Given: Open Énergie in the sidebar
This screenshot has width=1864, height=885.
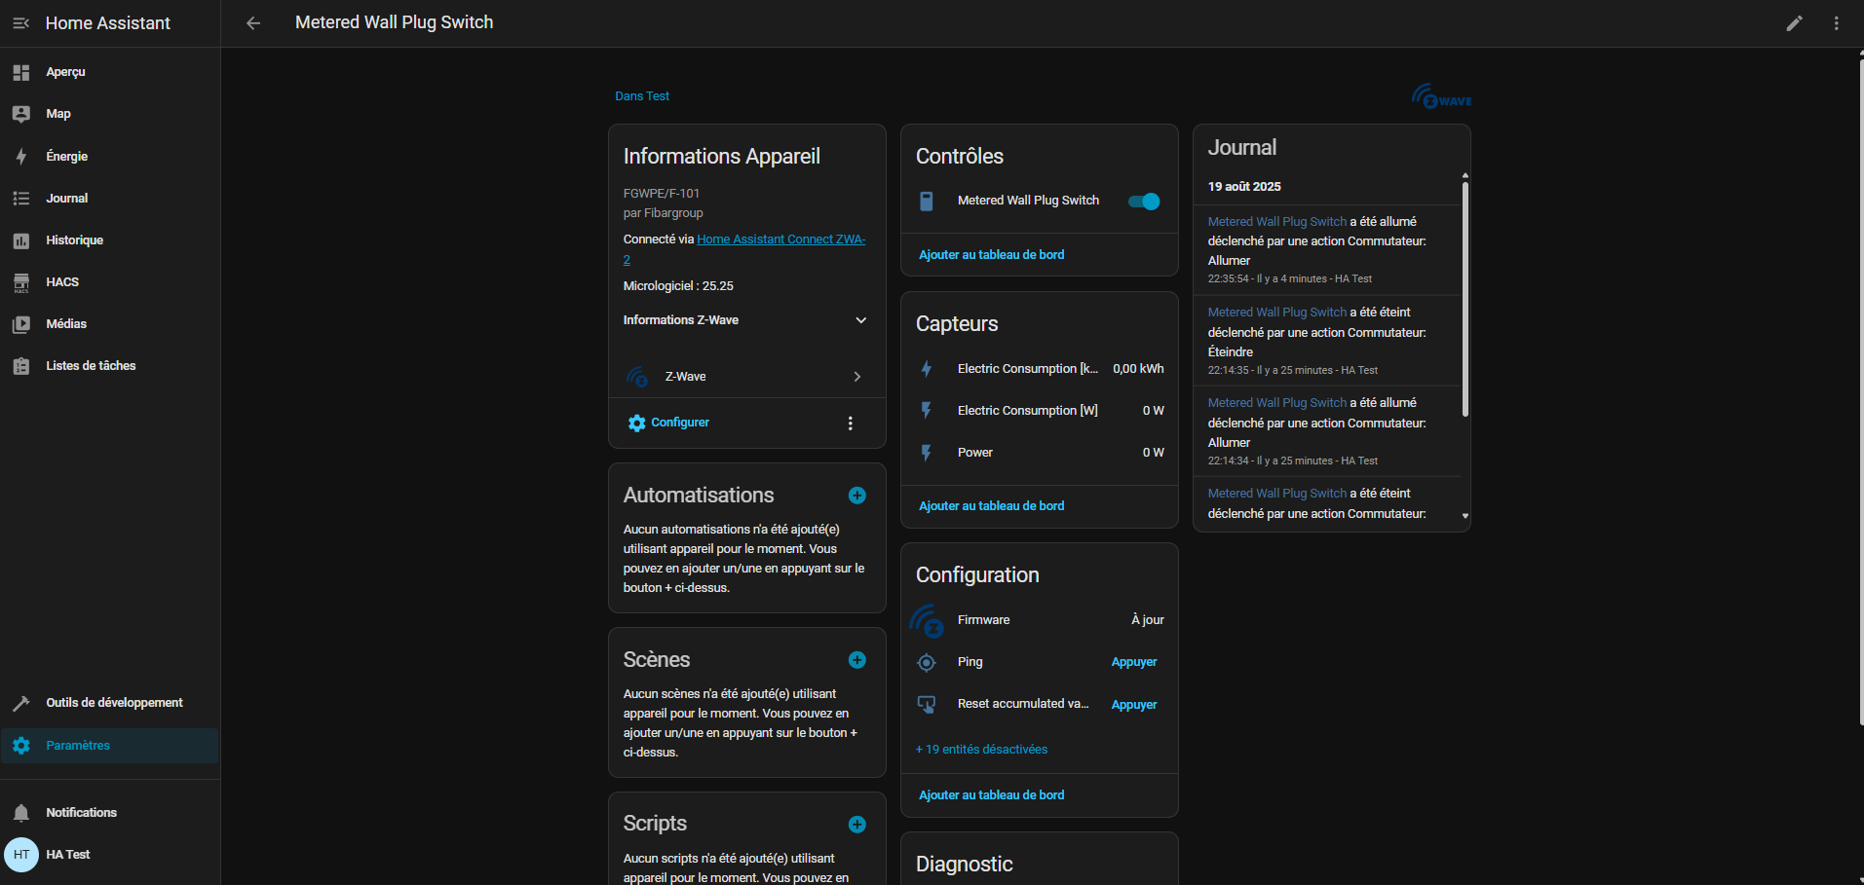Looking at the screenshot, I should (66, 157).
